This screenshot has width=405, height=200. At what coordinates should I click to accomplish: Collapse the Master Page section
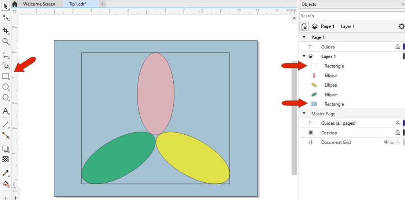[x=304, y=113]
